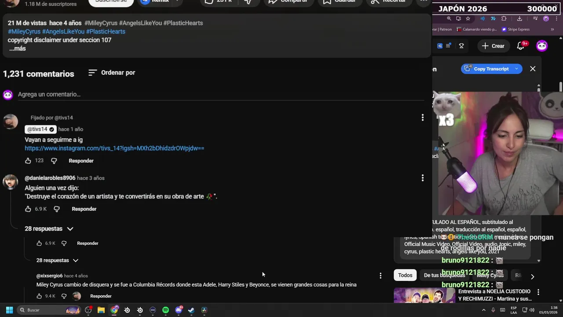Open options menu for the pinned @tivs14 comment

(423, 118)
